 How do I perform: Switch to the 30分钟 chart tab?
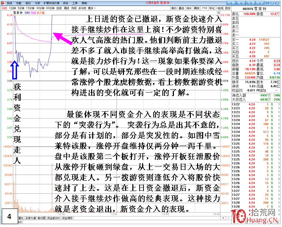tap(40, 8)
